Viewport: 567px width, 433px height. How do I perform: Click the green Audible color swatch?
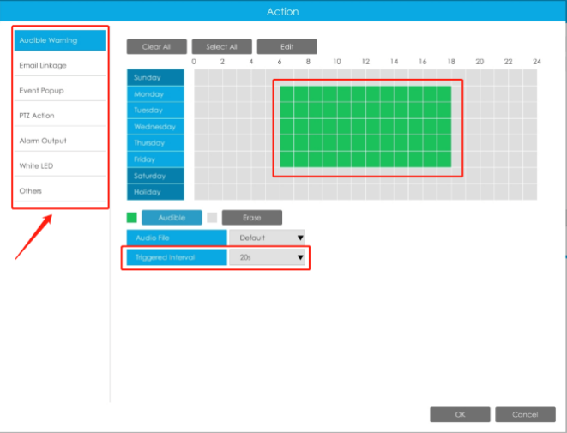pos(131,218)
